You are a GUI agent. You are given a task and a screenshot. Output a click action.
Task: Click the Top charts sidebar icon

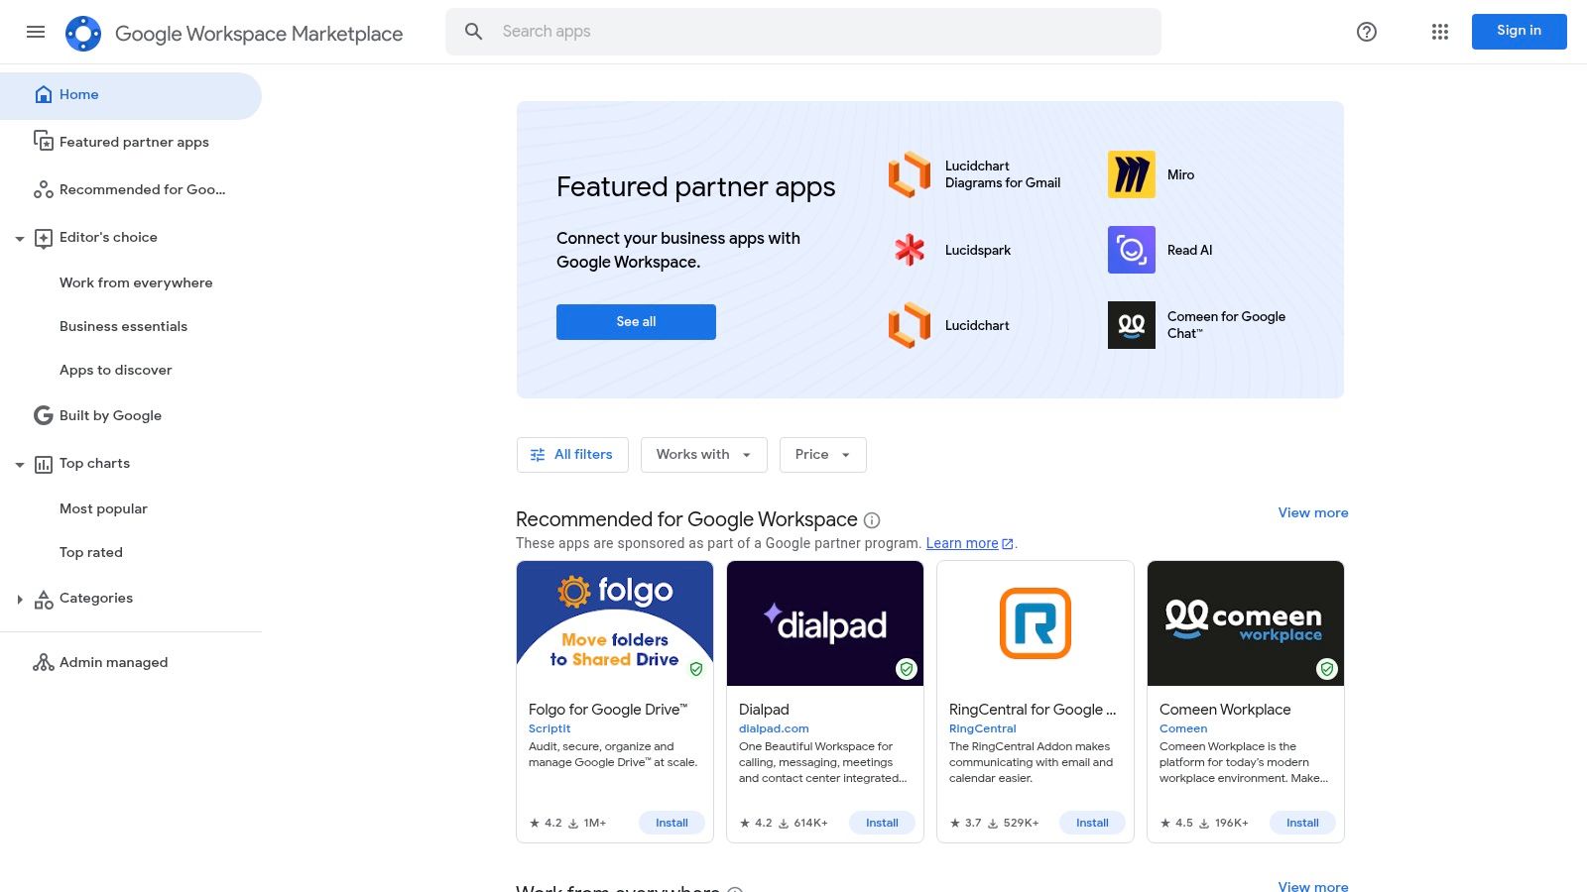(44, 464)
